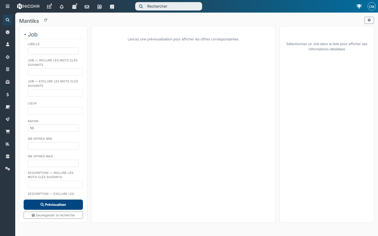Click the Nb offres min field

[53, 146]
